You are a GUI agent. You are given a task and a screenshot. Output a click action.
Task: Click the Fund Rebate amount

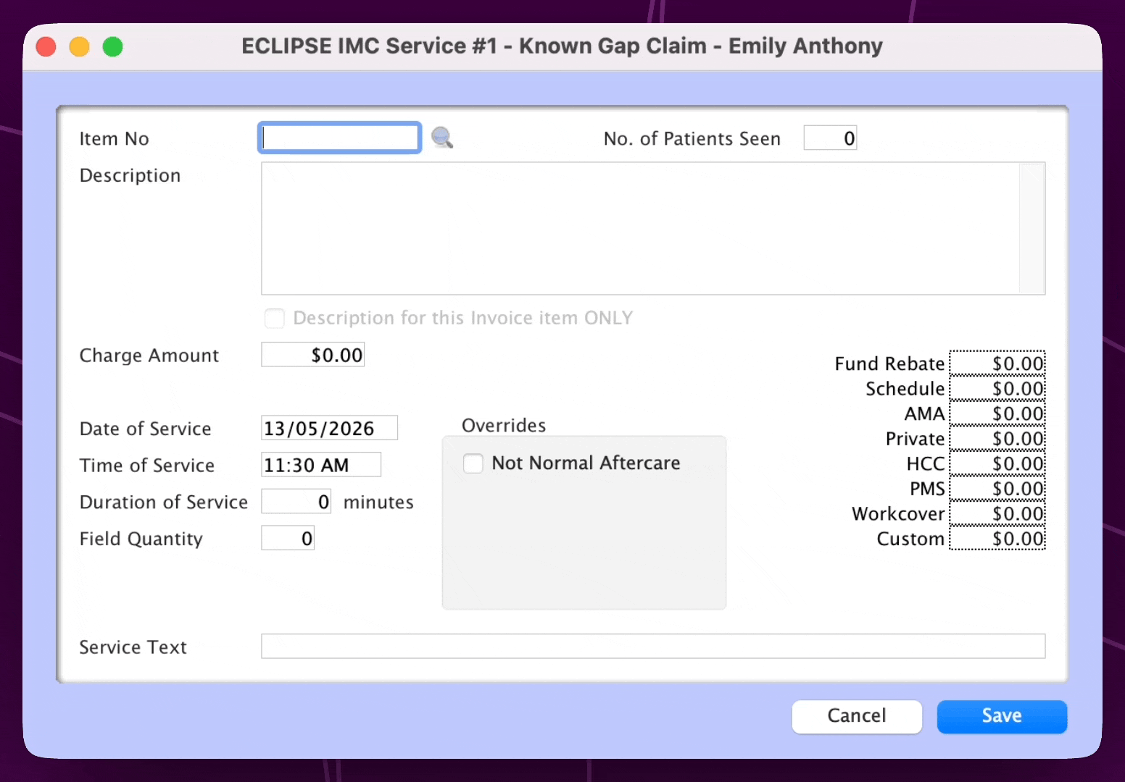(997, 363)
